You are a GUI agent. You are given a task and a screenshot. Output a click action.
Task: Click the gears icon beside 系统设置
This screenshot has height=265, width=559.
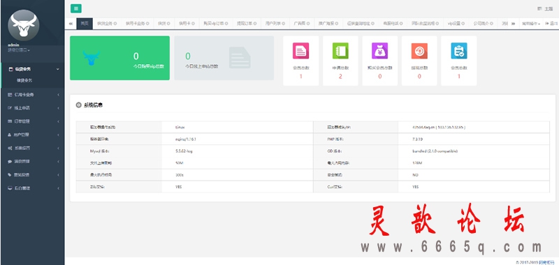(10, 148)
